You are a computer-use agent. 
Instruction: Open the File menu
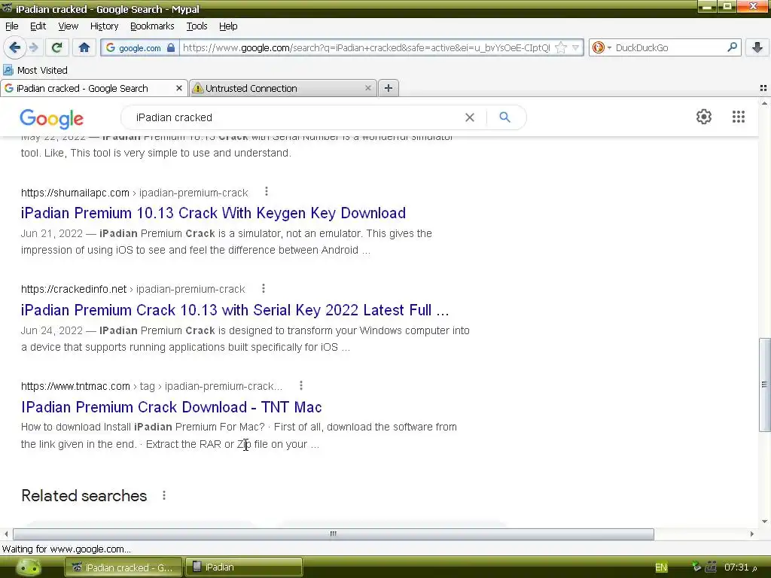(x=12, y=26)
